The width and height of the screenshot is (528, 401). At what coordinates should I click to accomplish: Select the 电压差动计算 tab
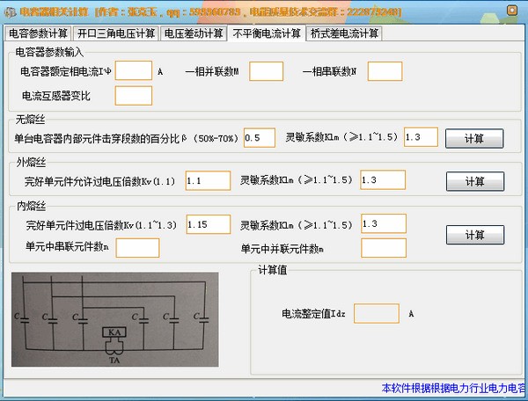tap(194, 34)
